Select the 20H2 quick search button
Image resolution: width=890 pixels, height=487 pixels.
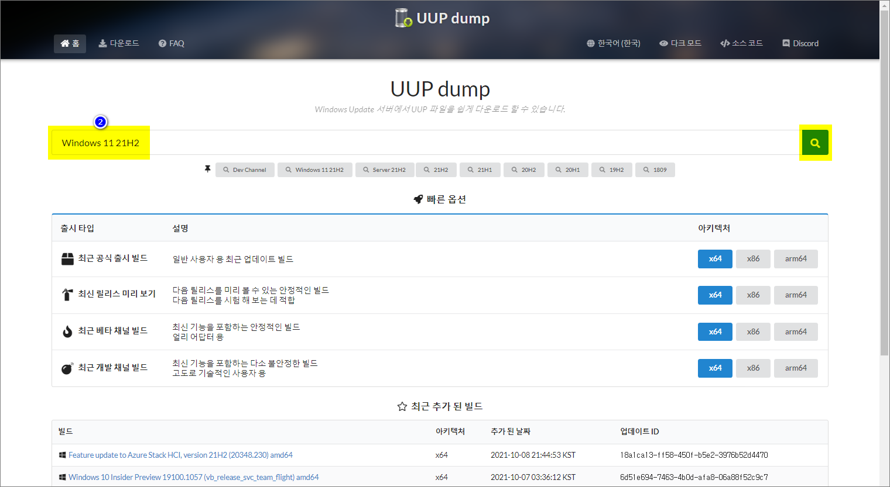pos(524,170)
